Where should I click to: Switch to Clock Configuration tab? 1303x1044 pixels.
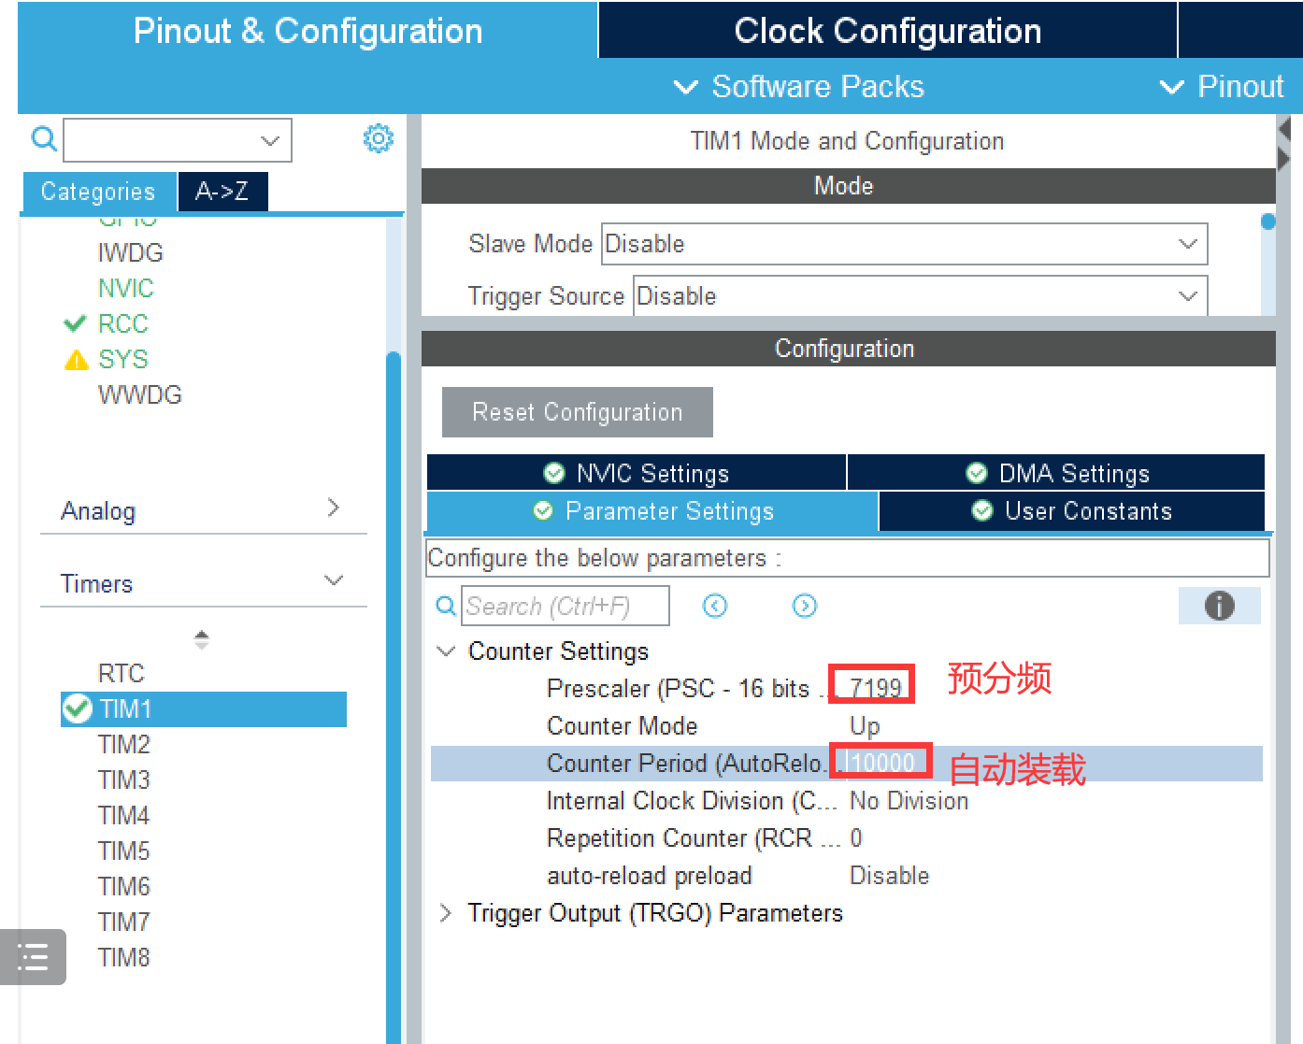tap(887, 31)
